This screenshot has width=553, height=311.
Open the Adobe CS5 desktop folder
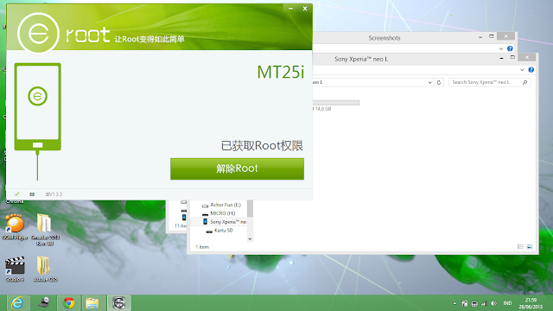[45, 270]
